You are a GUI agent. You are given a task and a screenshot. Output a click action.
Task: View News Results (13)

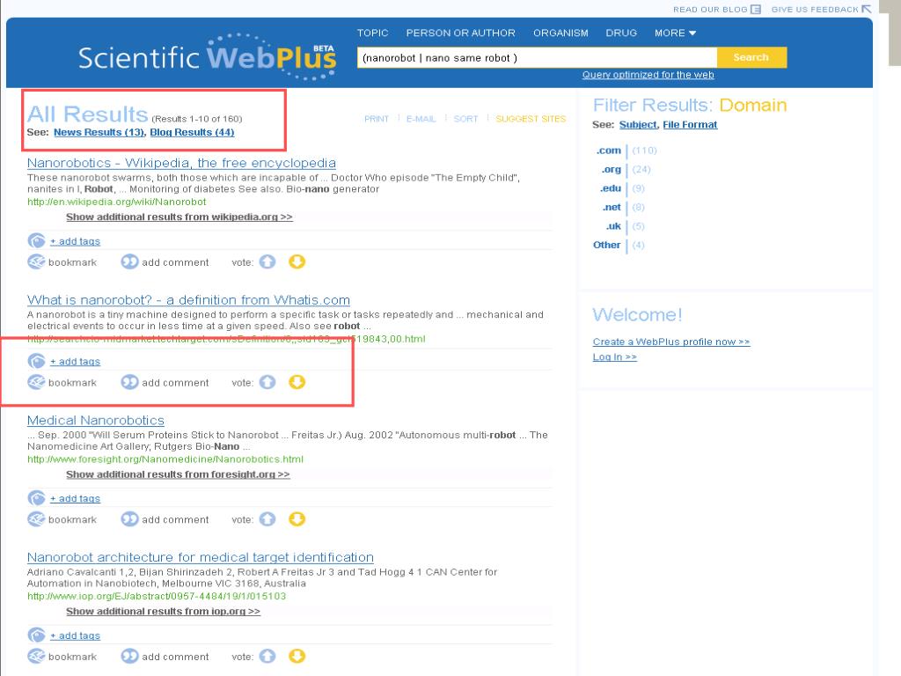click(99, 132)
